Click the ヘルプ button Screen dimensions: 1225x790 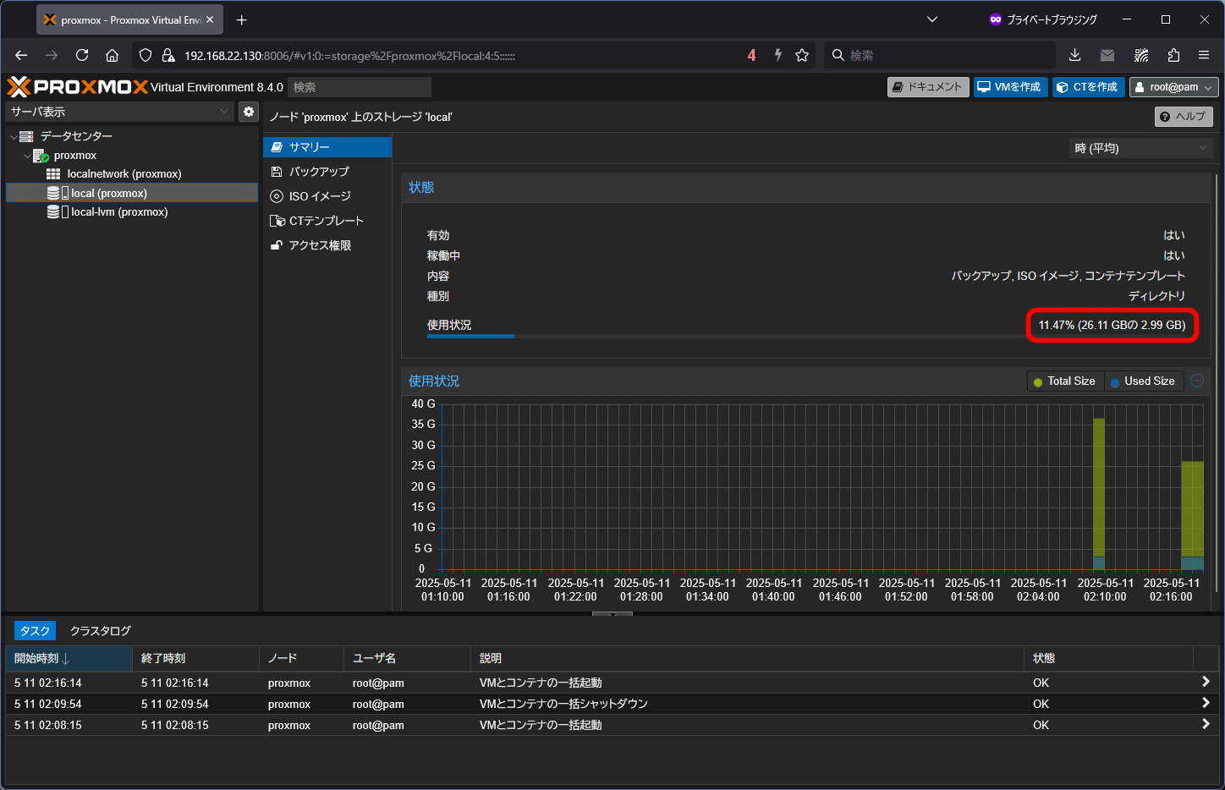[x=1184, y=117]
